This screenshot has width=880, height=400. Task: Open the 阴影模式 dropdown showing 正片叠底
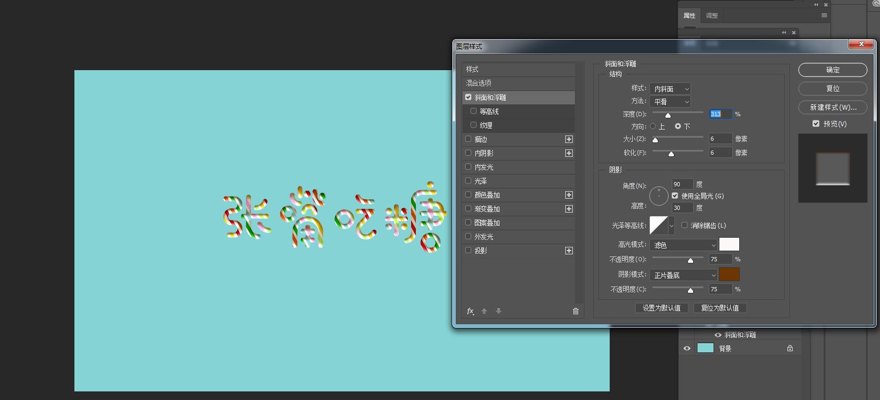tap(684, 275)
